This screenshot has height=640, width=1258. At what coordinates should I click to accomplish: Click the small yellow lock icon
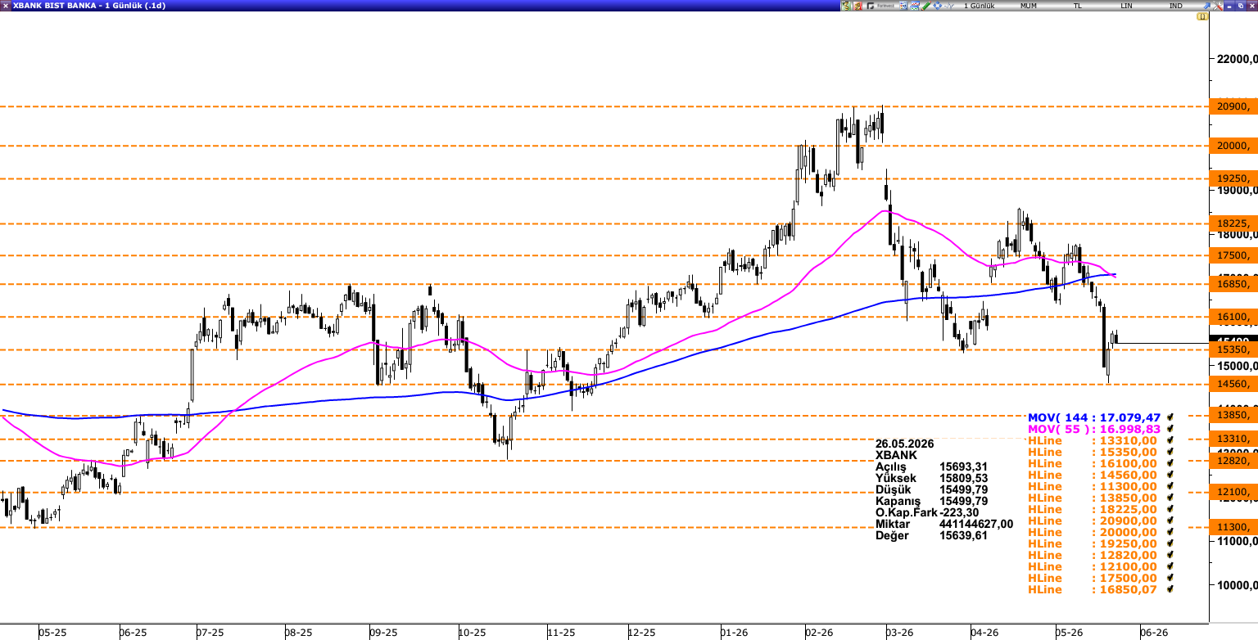pos(1202,16)
